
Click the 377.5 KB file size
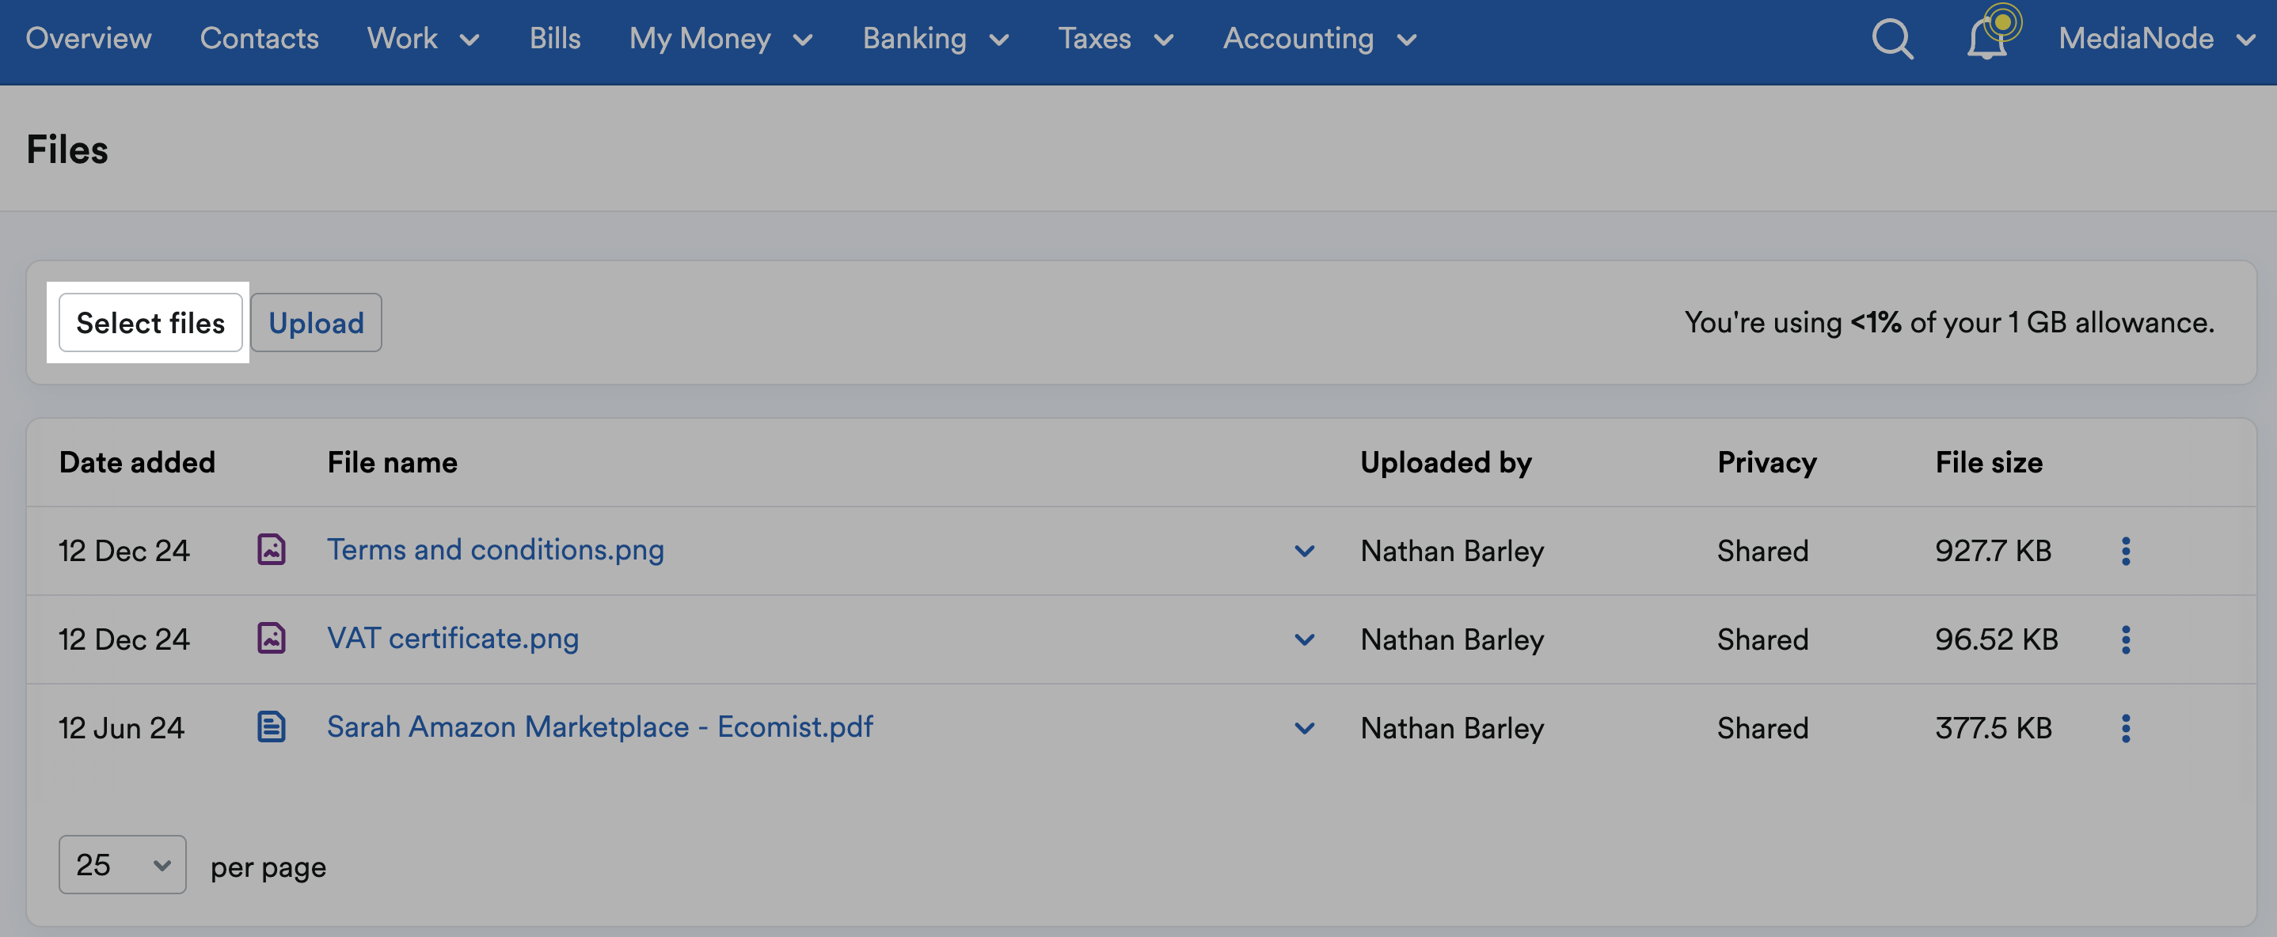(x=1994, y=727)
